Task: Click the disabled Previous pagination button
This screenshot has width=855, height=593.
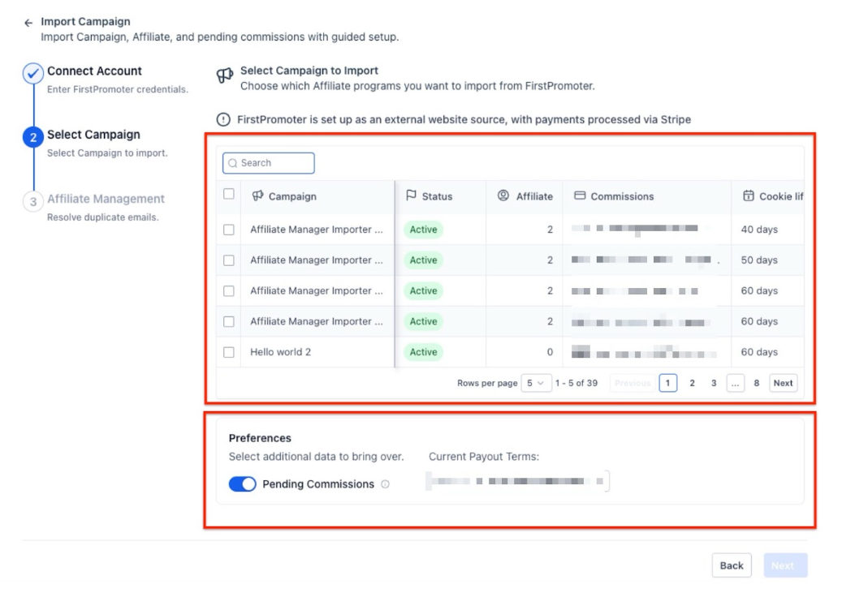Action: [633, 384]
